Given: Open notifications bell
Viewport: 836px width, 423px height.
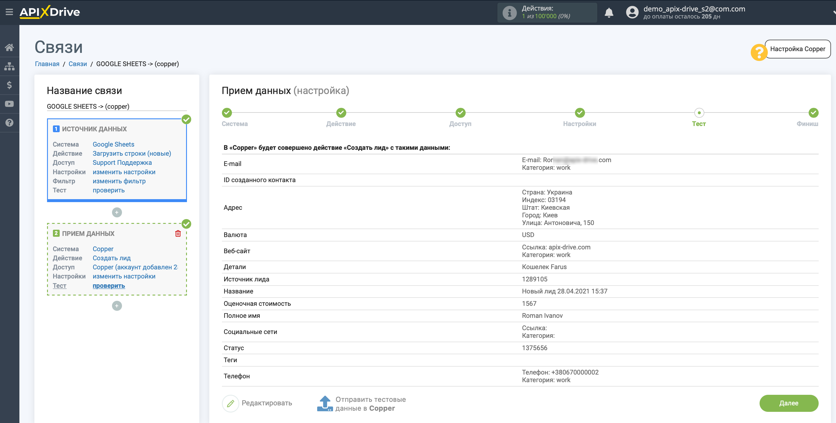Looking at the screenshot, I should [609, 13].
